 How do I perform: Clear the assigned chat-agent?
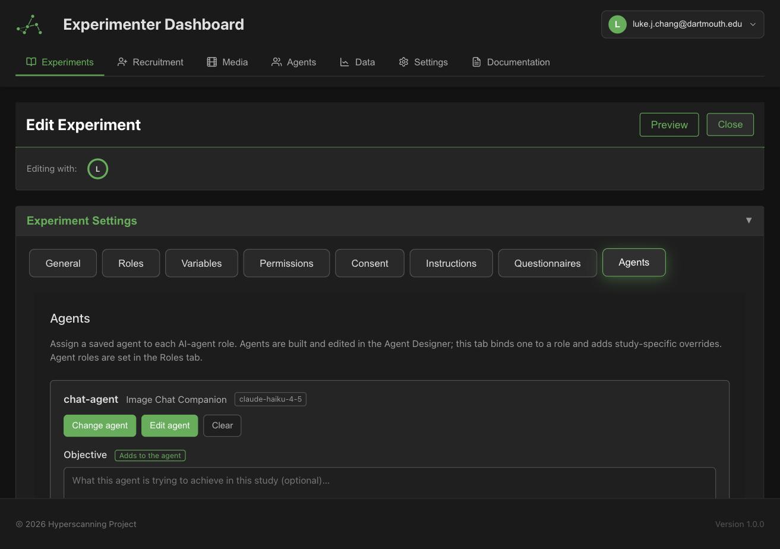[x=222, y=425]
